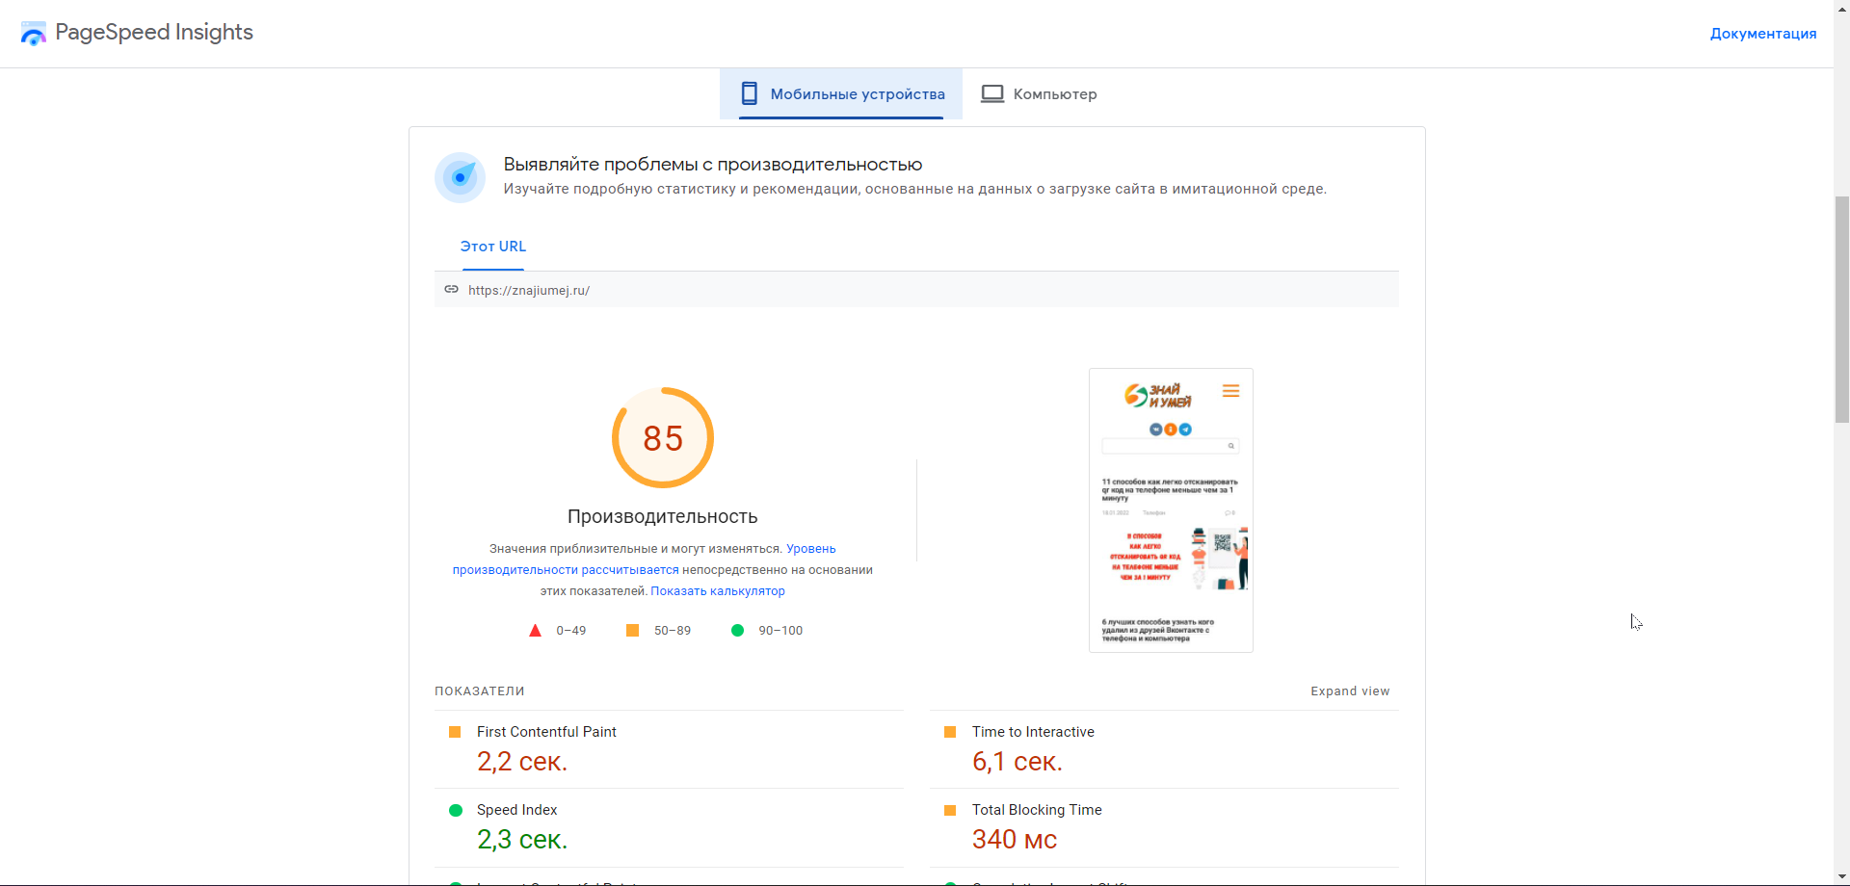This screenshot has height=886, width=1850.
Task: Click the green circle 90–100 legend icon
Action: click(737, 631)
